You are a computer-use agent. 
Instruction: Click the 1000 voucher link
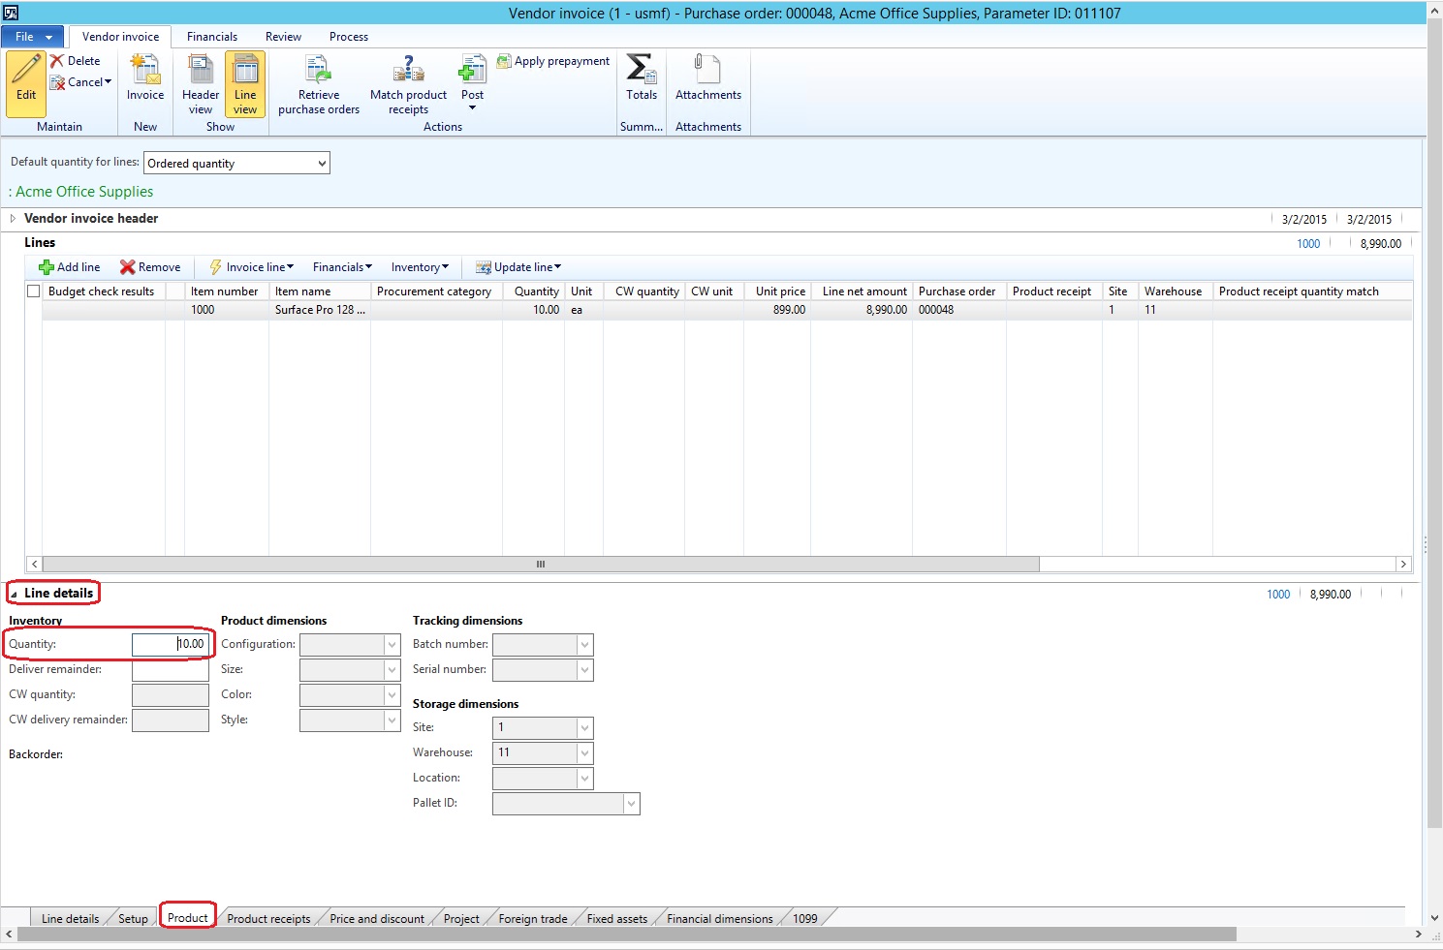[x=1307, y=244]
